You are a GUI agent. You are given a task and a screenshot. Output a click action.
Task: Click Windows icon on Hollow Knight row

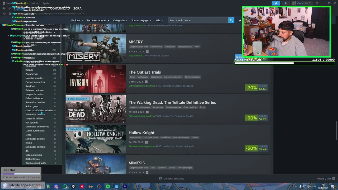coord(146,142)
